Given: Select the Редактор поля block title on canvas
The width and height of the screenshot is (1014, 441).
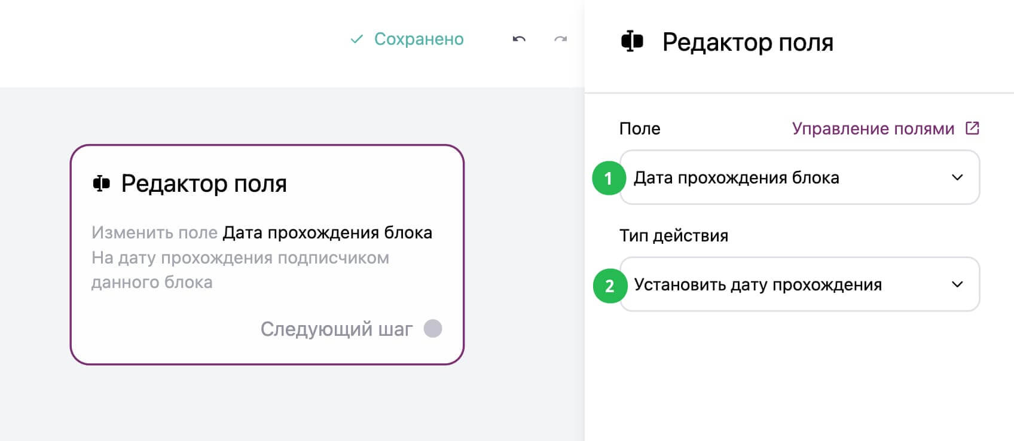Looking at the screenshot, I should pos(204,183).
